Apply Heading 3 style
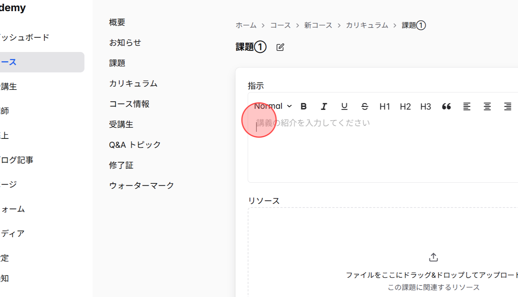The width and height of the screenshot is (518, 297). tap(426, 107)
